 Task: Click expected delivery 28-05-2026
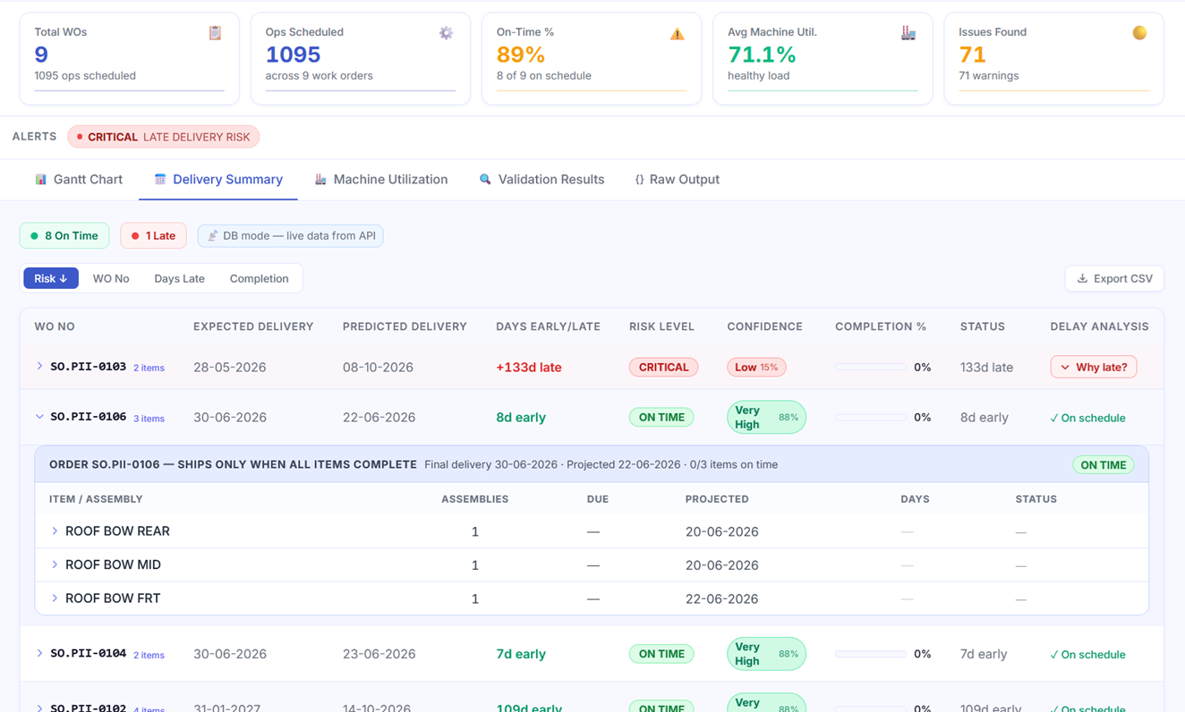point(230,367)
